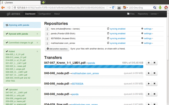169x105 pixels.
Task: Reload the page with refresh icon
Action: click(113, 8)
